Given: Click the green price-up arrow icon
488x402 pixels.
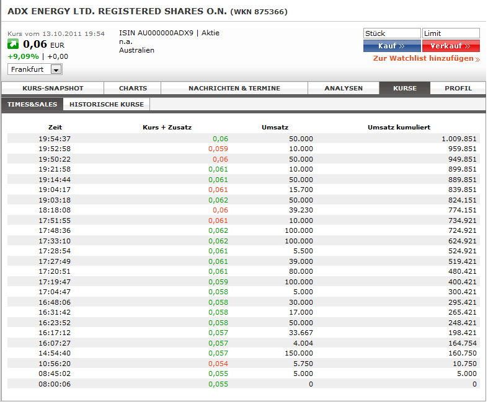Looking at the screenshot, I should pos(13,44).
